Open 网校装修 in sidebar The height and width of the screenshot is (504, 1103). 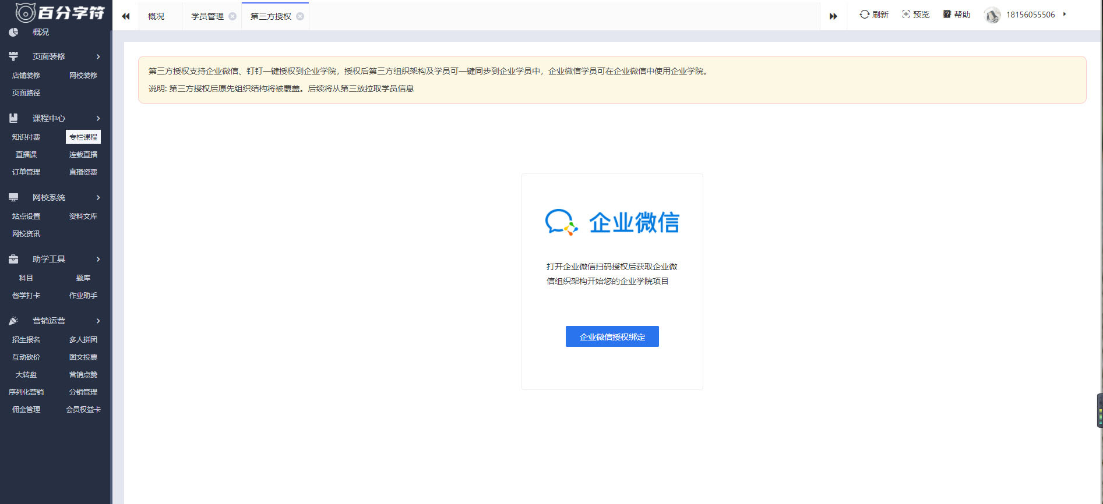point(83,76)
